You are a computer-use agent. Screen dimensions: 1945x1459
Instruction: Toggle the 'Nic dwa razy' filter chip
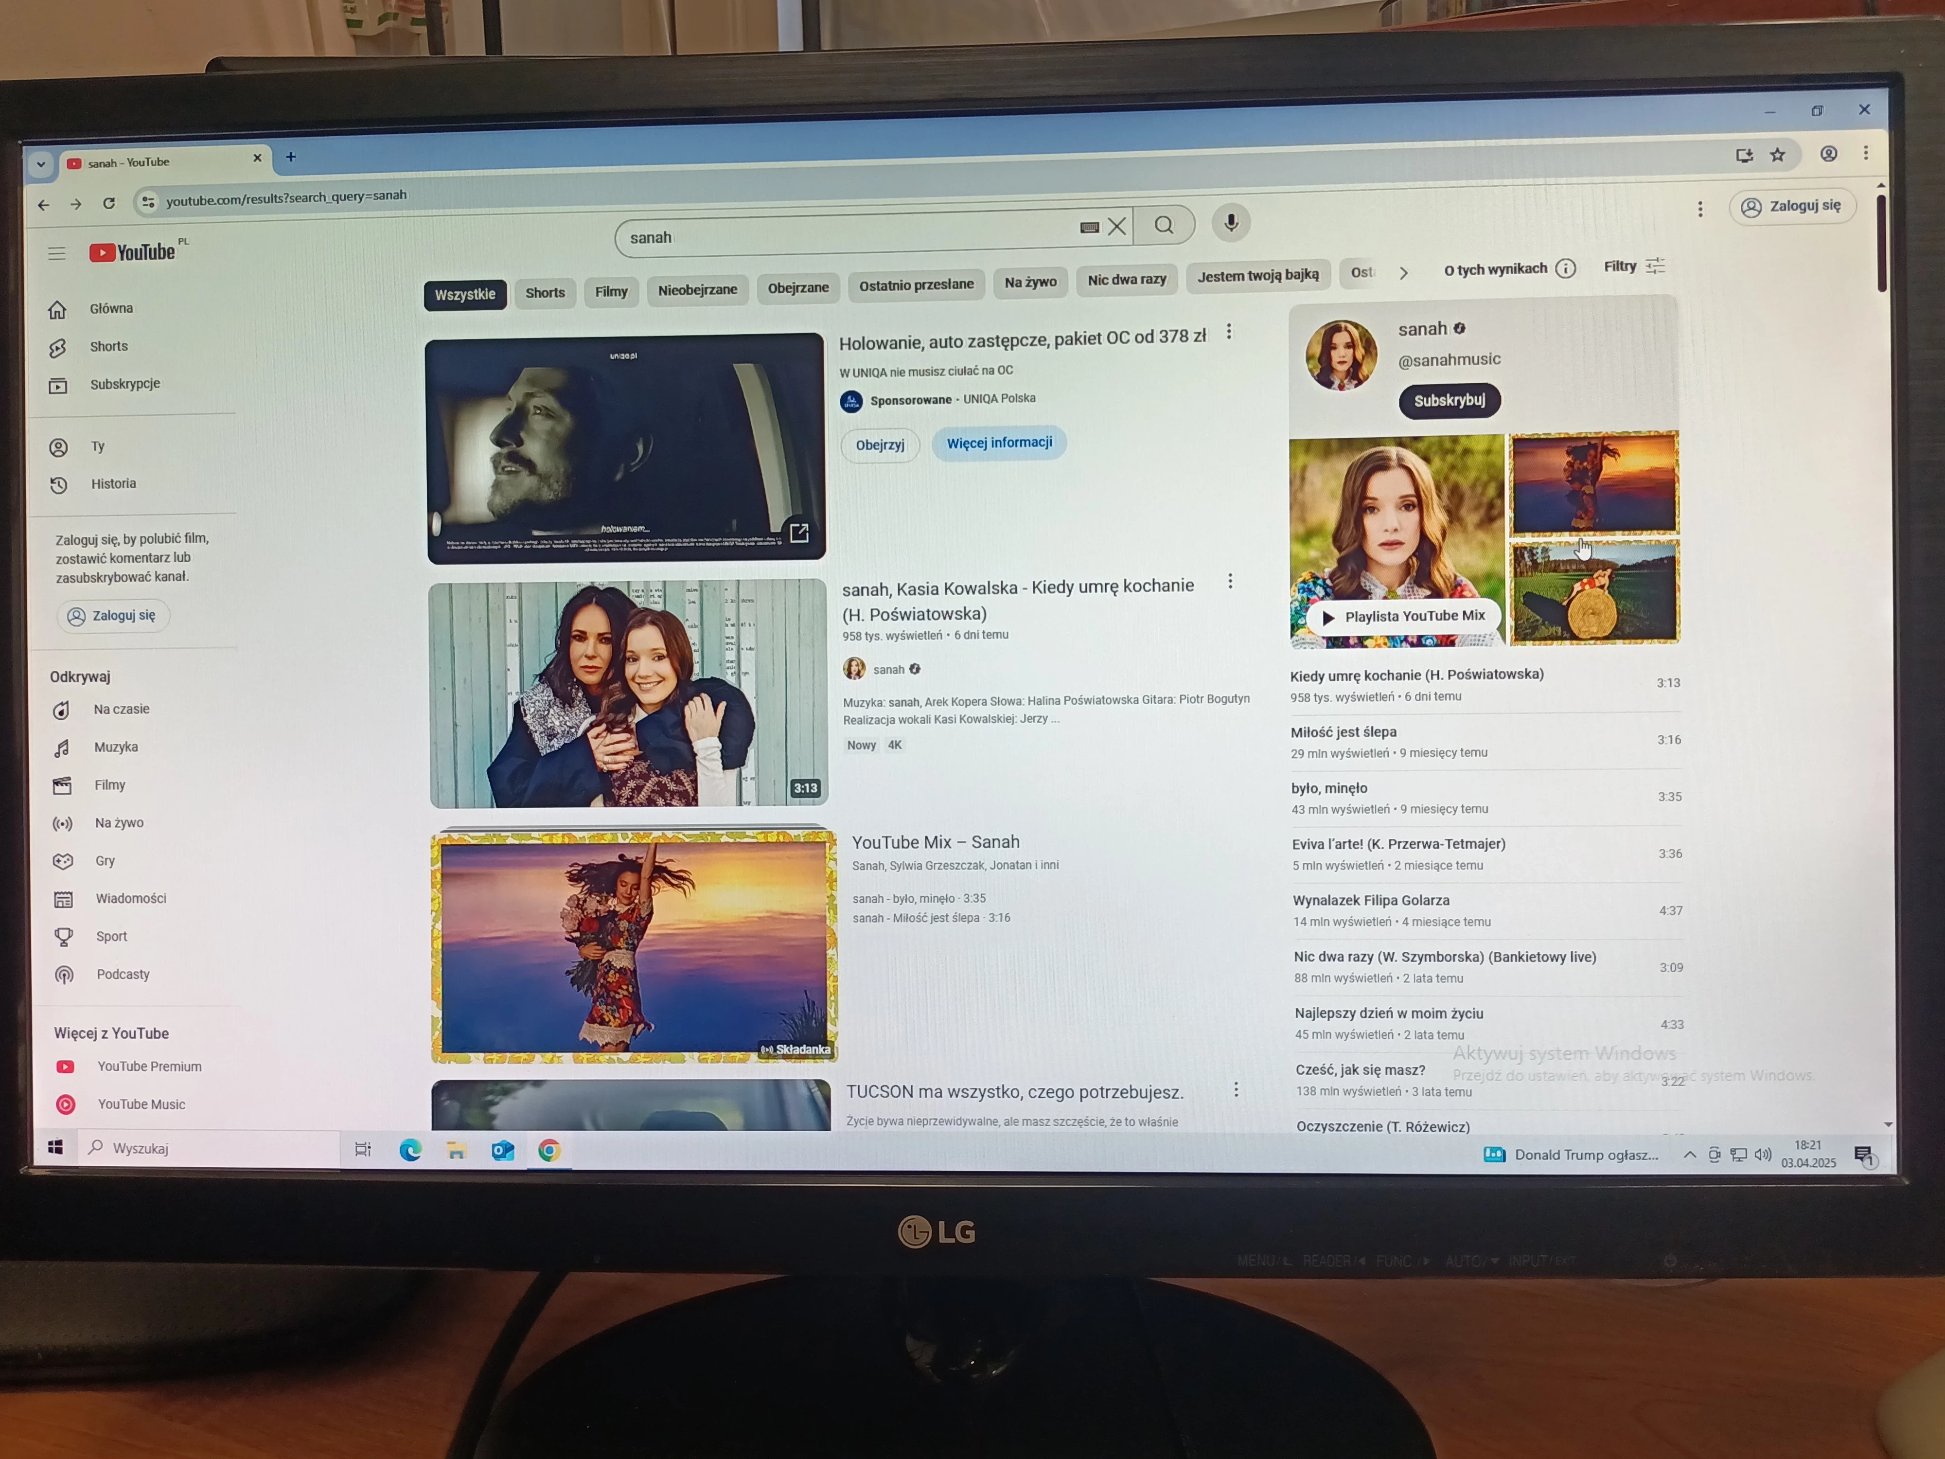click(1126, 279)
